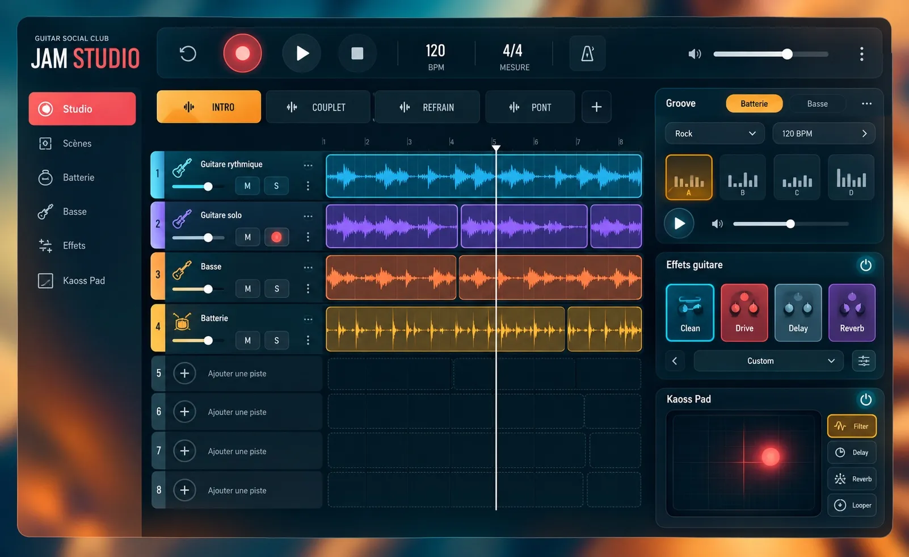Open the Rock groove style dropdown
This screenshot has width=909, height=557.
(716, 133)
